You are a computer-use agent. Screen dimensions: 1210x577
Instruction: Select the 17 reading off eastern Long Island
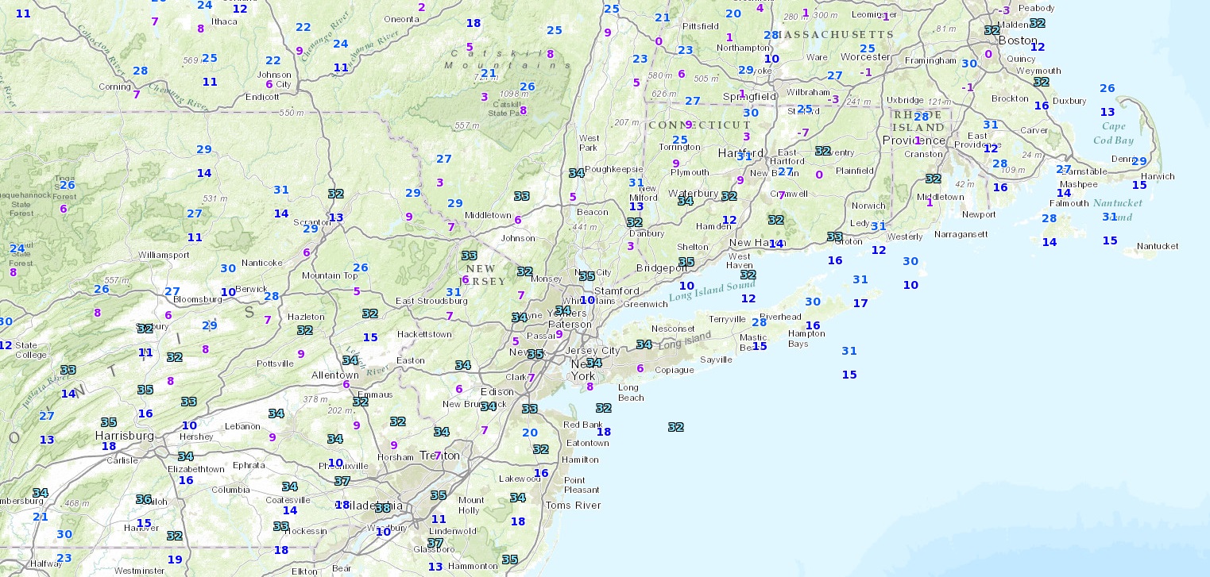pyautogui.click(x=860, y=303)
